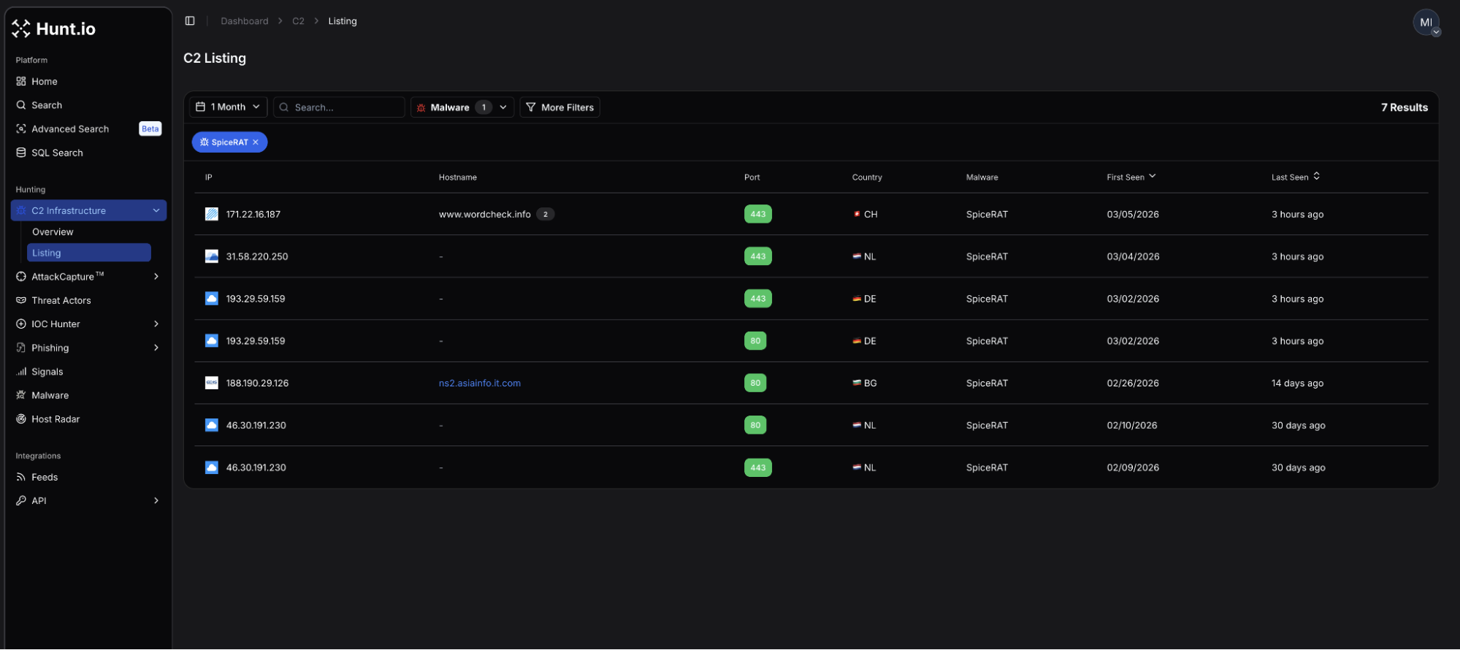Image resolution: width=1460 pixels, height=650 pixels.
Task: Click the www.wordcheck.info hostname
Action: click(x=485, y=214)
